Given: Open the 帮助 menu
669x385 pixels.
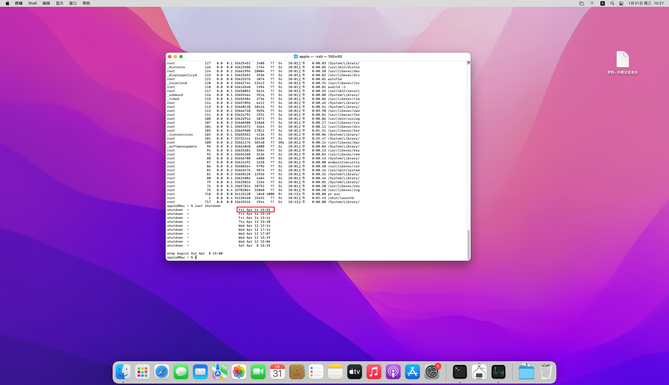Looking at the screenshot, I should tap(86, 3).
